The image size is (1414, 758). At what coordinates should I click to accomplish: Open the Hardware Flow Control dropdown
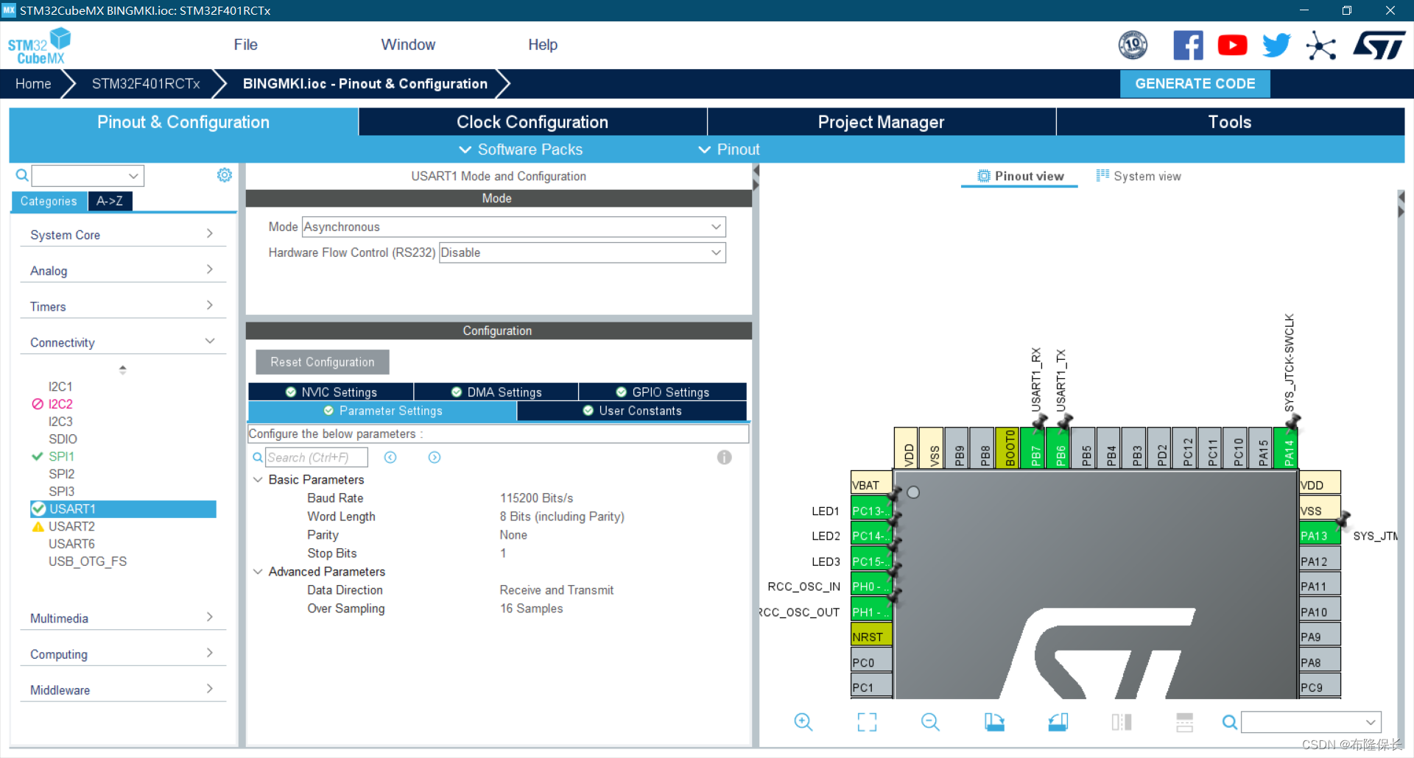point(582,252)
